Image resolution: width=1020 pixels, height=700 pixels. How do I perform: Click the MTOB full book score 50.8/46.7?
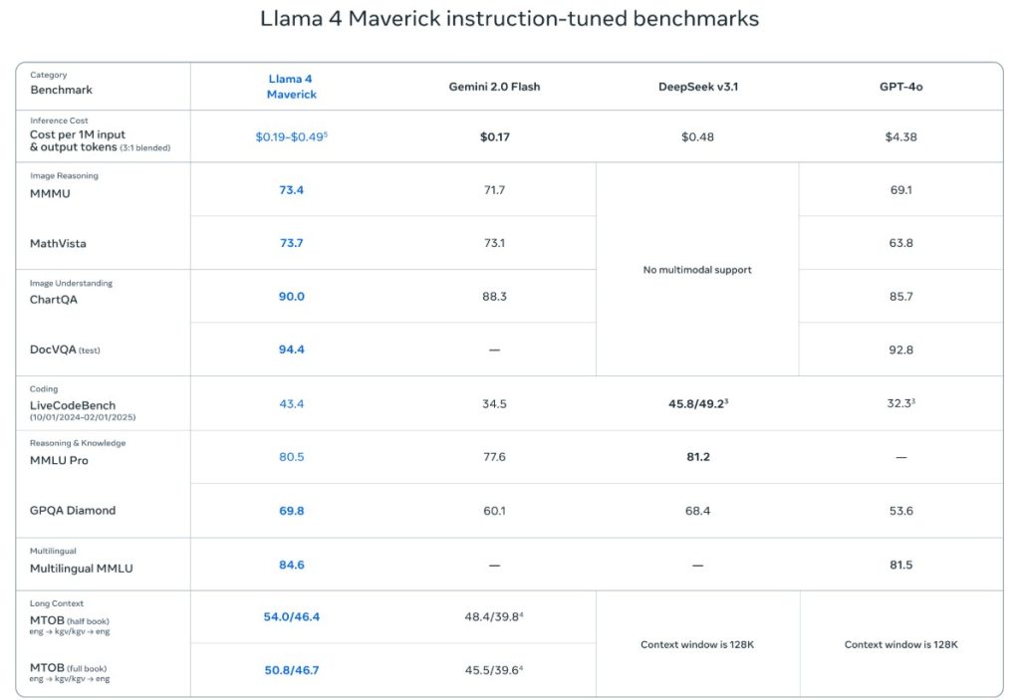[x=291, y=670]
